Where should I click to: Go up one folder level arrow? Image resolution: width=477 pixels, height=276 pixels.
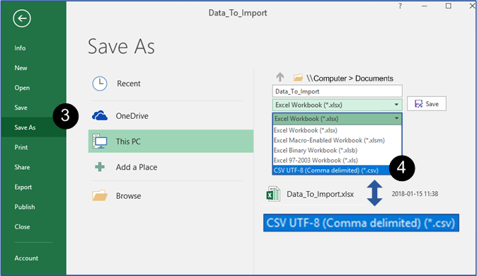280,77
